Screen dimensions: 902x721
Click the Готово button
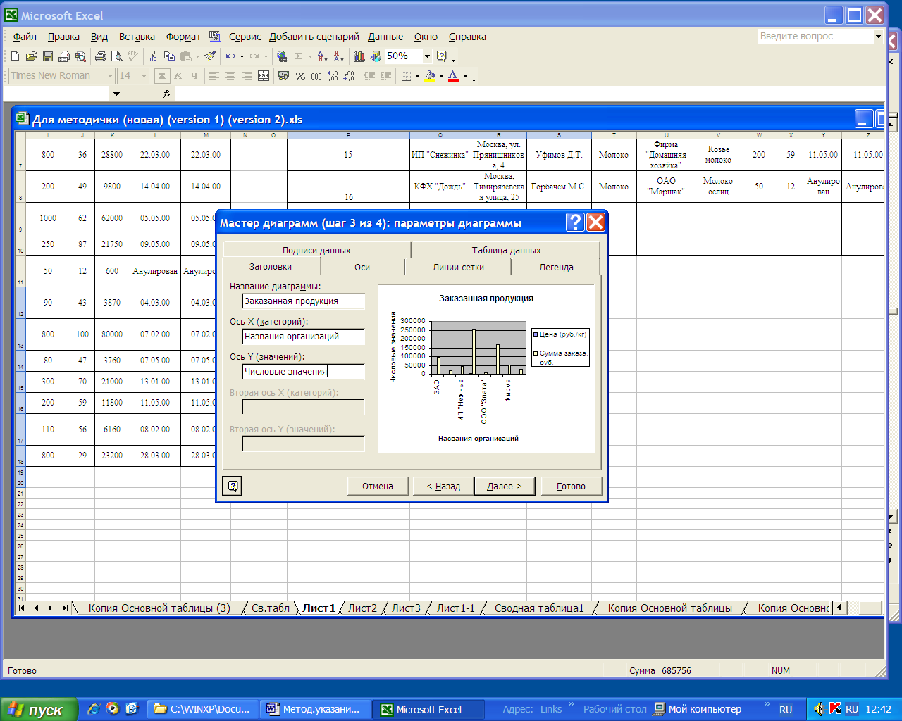[x=571, y=486]
